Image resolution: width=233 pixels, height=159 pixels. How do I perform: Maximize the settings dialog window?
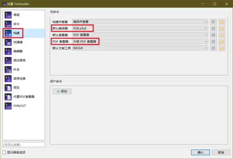point(215,4)
